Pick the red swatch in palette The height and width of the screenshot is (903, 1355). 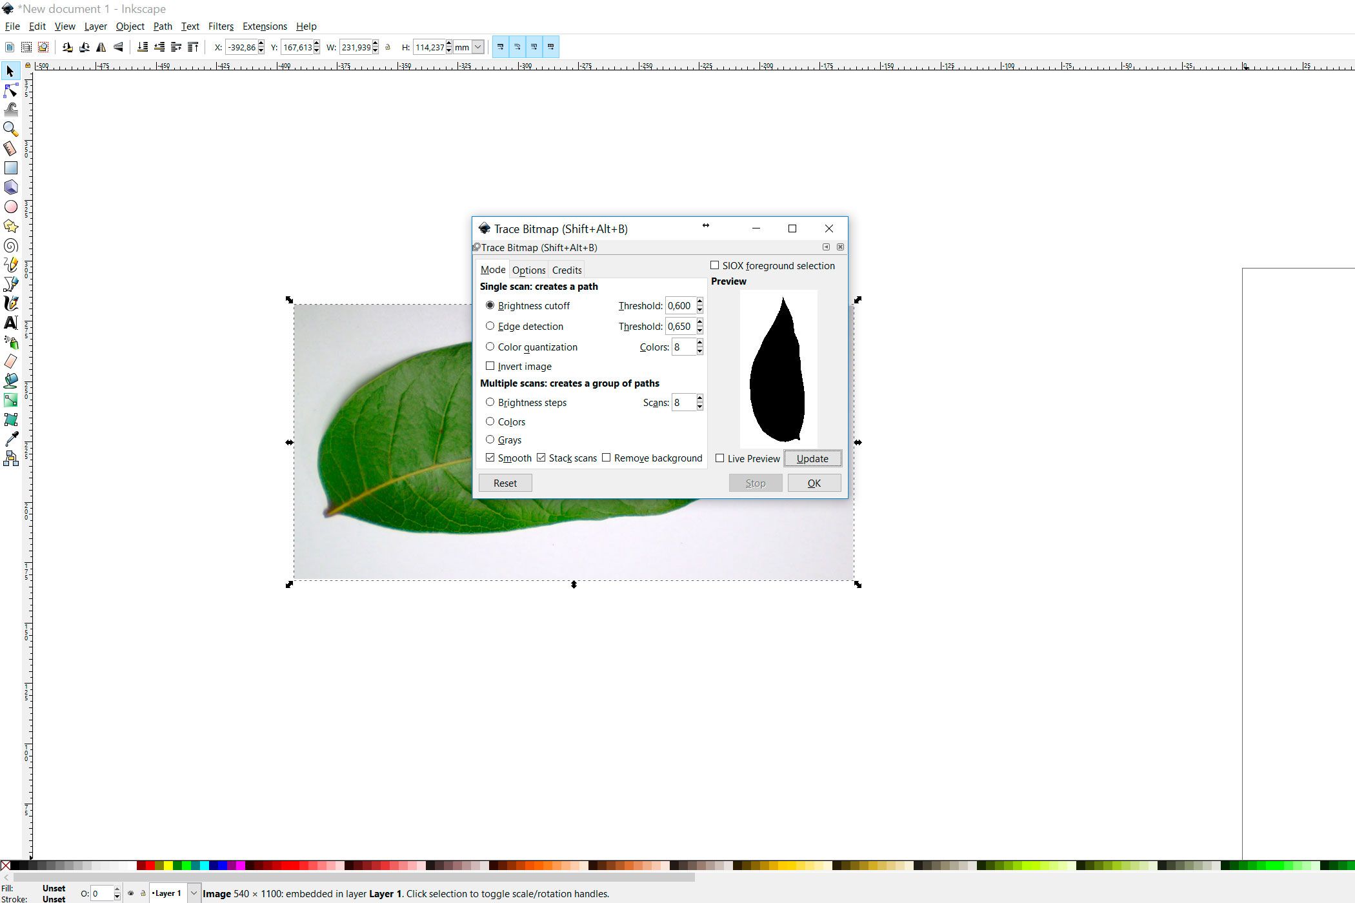(x=150, y=866)
